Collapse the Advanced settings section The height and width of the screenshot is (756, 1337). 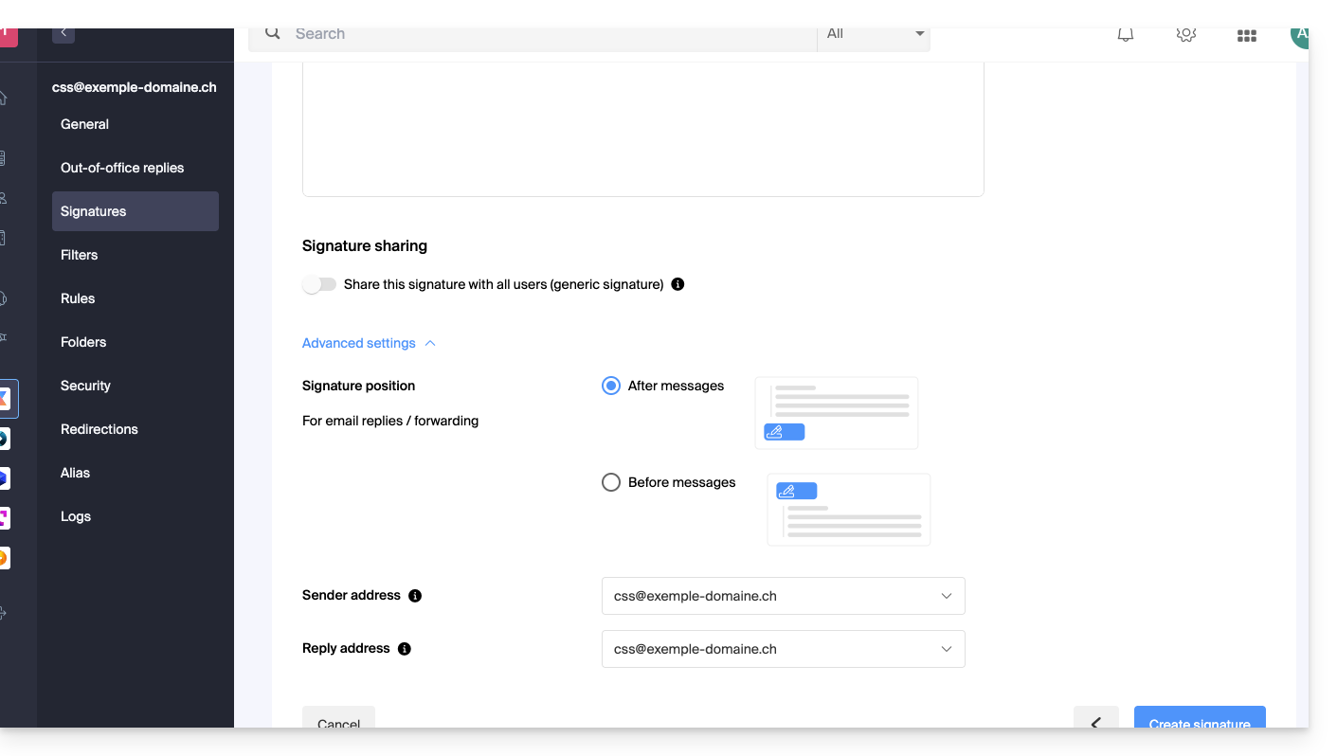point(369,343)
